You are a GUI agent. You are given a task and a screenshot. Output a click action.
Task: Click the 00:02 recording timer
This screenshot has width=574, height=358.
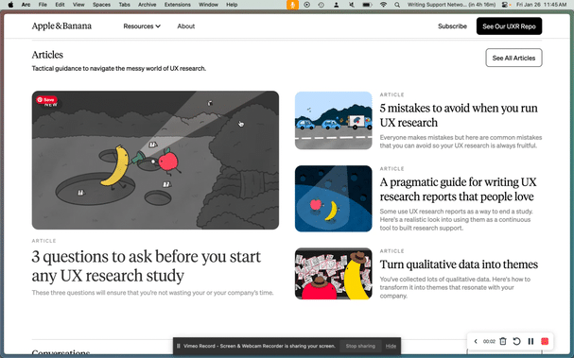click(489, 342)
